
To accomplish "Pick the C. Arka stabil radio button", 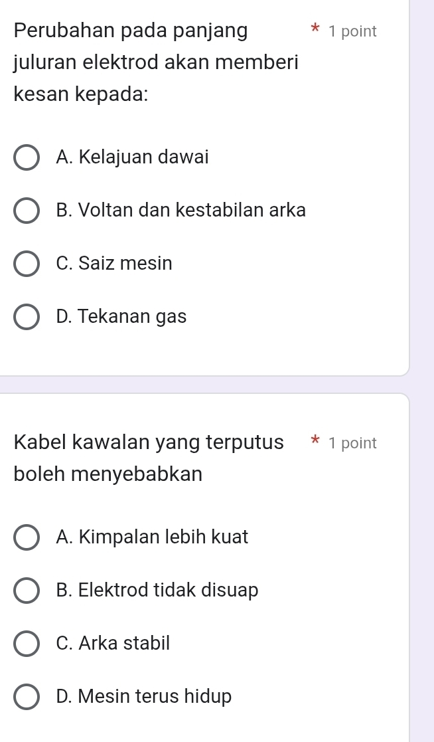I will pyautogui.click(x=27, y=644).
